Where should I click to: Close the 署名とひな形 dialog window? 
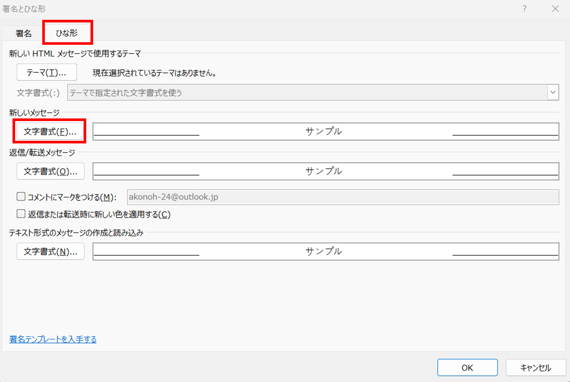pos(555,9)
